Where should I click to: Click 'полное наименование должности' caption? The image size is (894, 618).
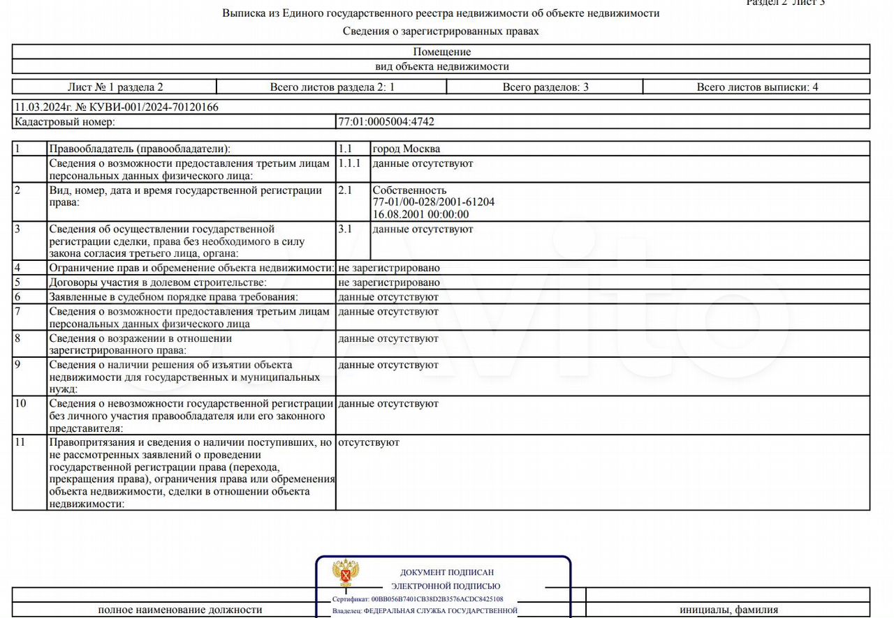tap(180, 610)
